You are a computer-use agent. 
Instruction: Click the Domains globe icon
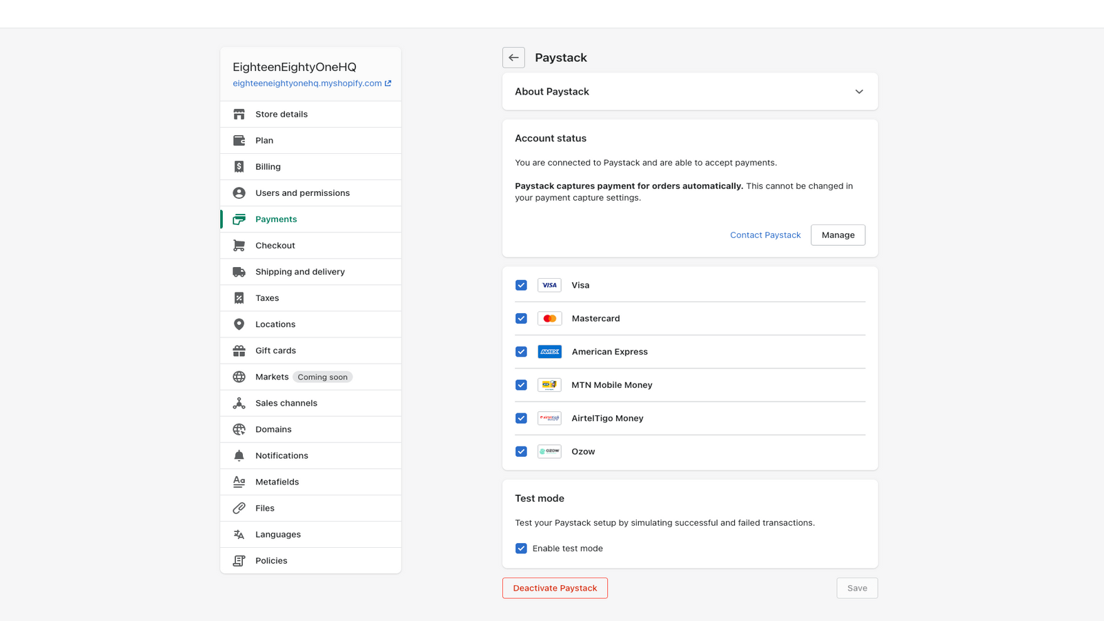click(x=239, y=429)
